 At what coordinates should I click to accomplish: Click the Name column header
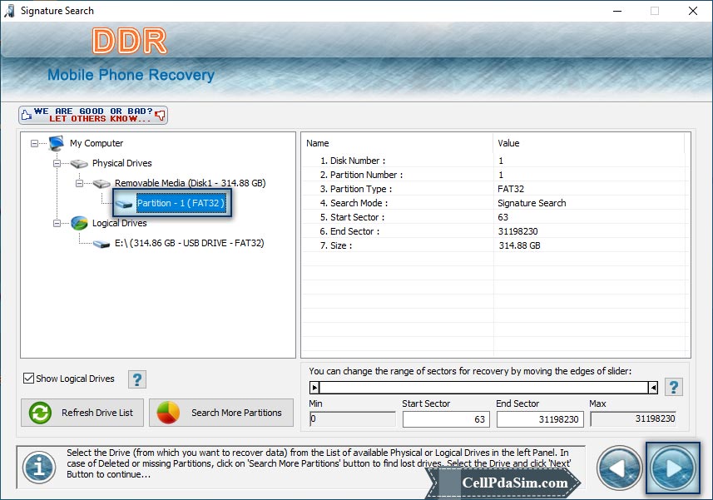point(398,143)
